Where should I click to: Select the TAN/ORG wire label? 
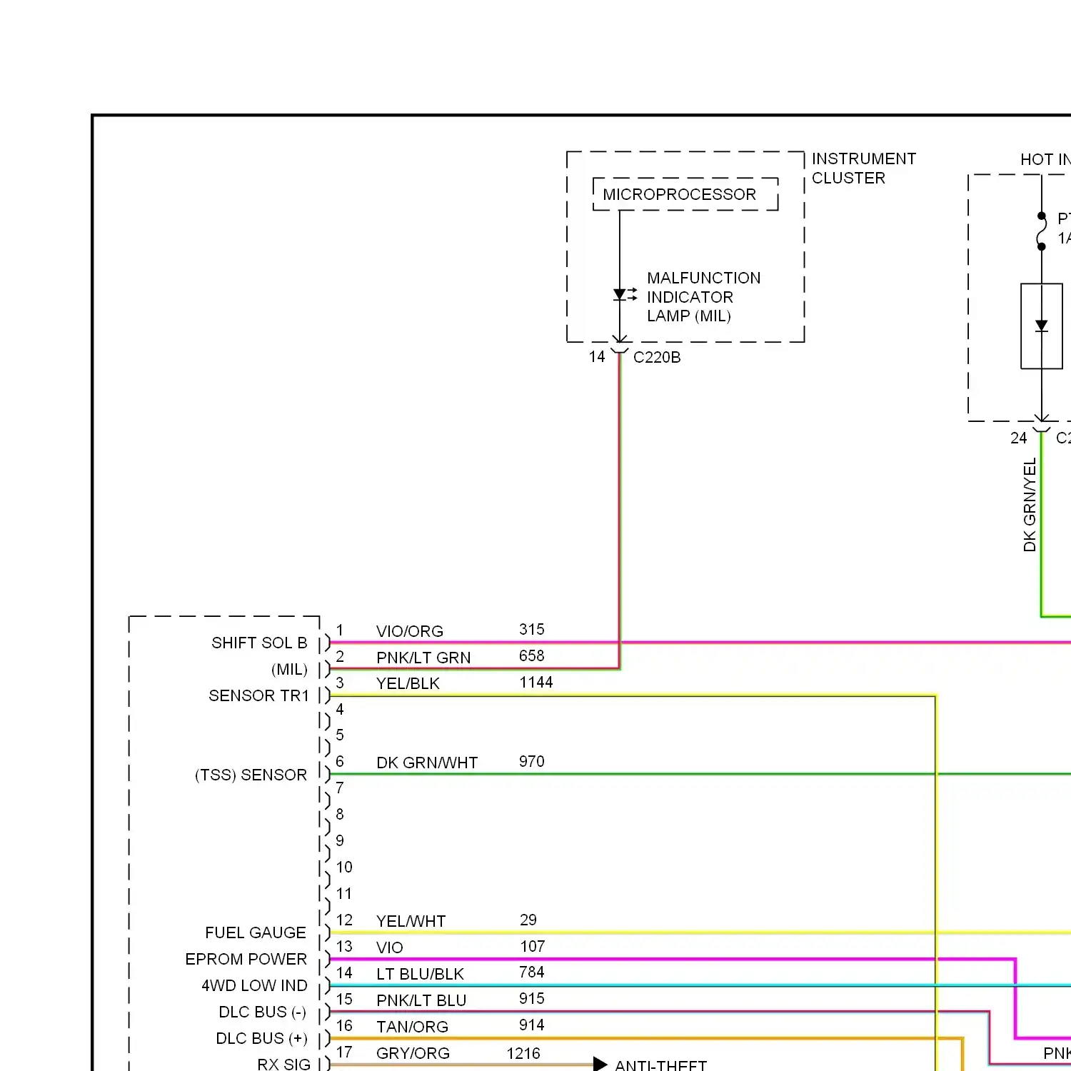(x=412, y=1027)
